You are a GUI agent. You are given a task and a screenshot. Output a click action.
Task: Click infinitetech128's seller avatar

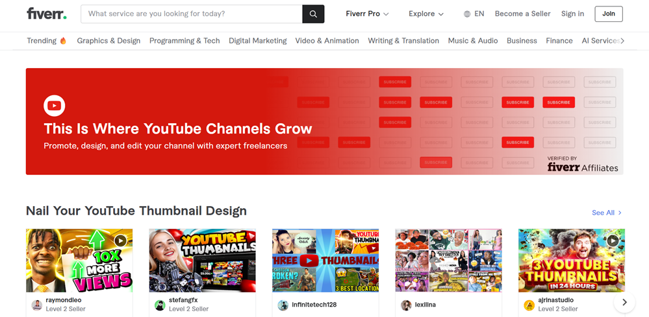point(283,305)
